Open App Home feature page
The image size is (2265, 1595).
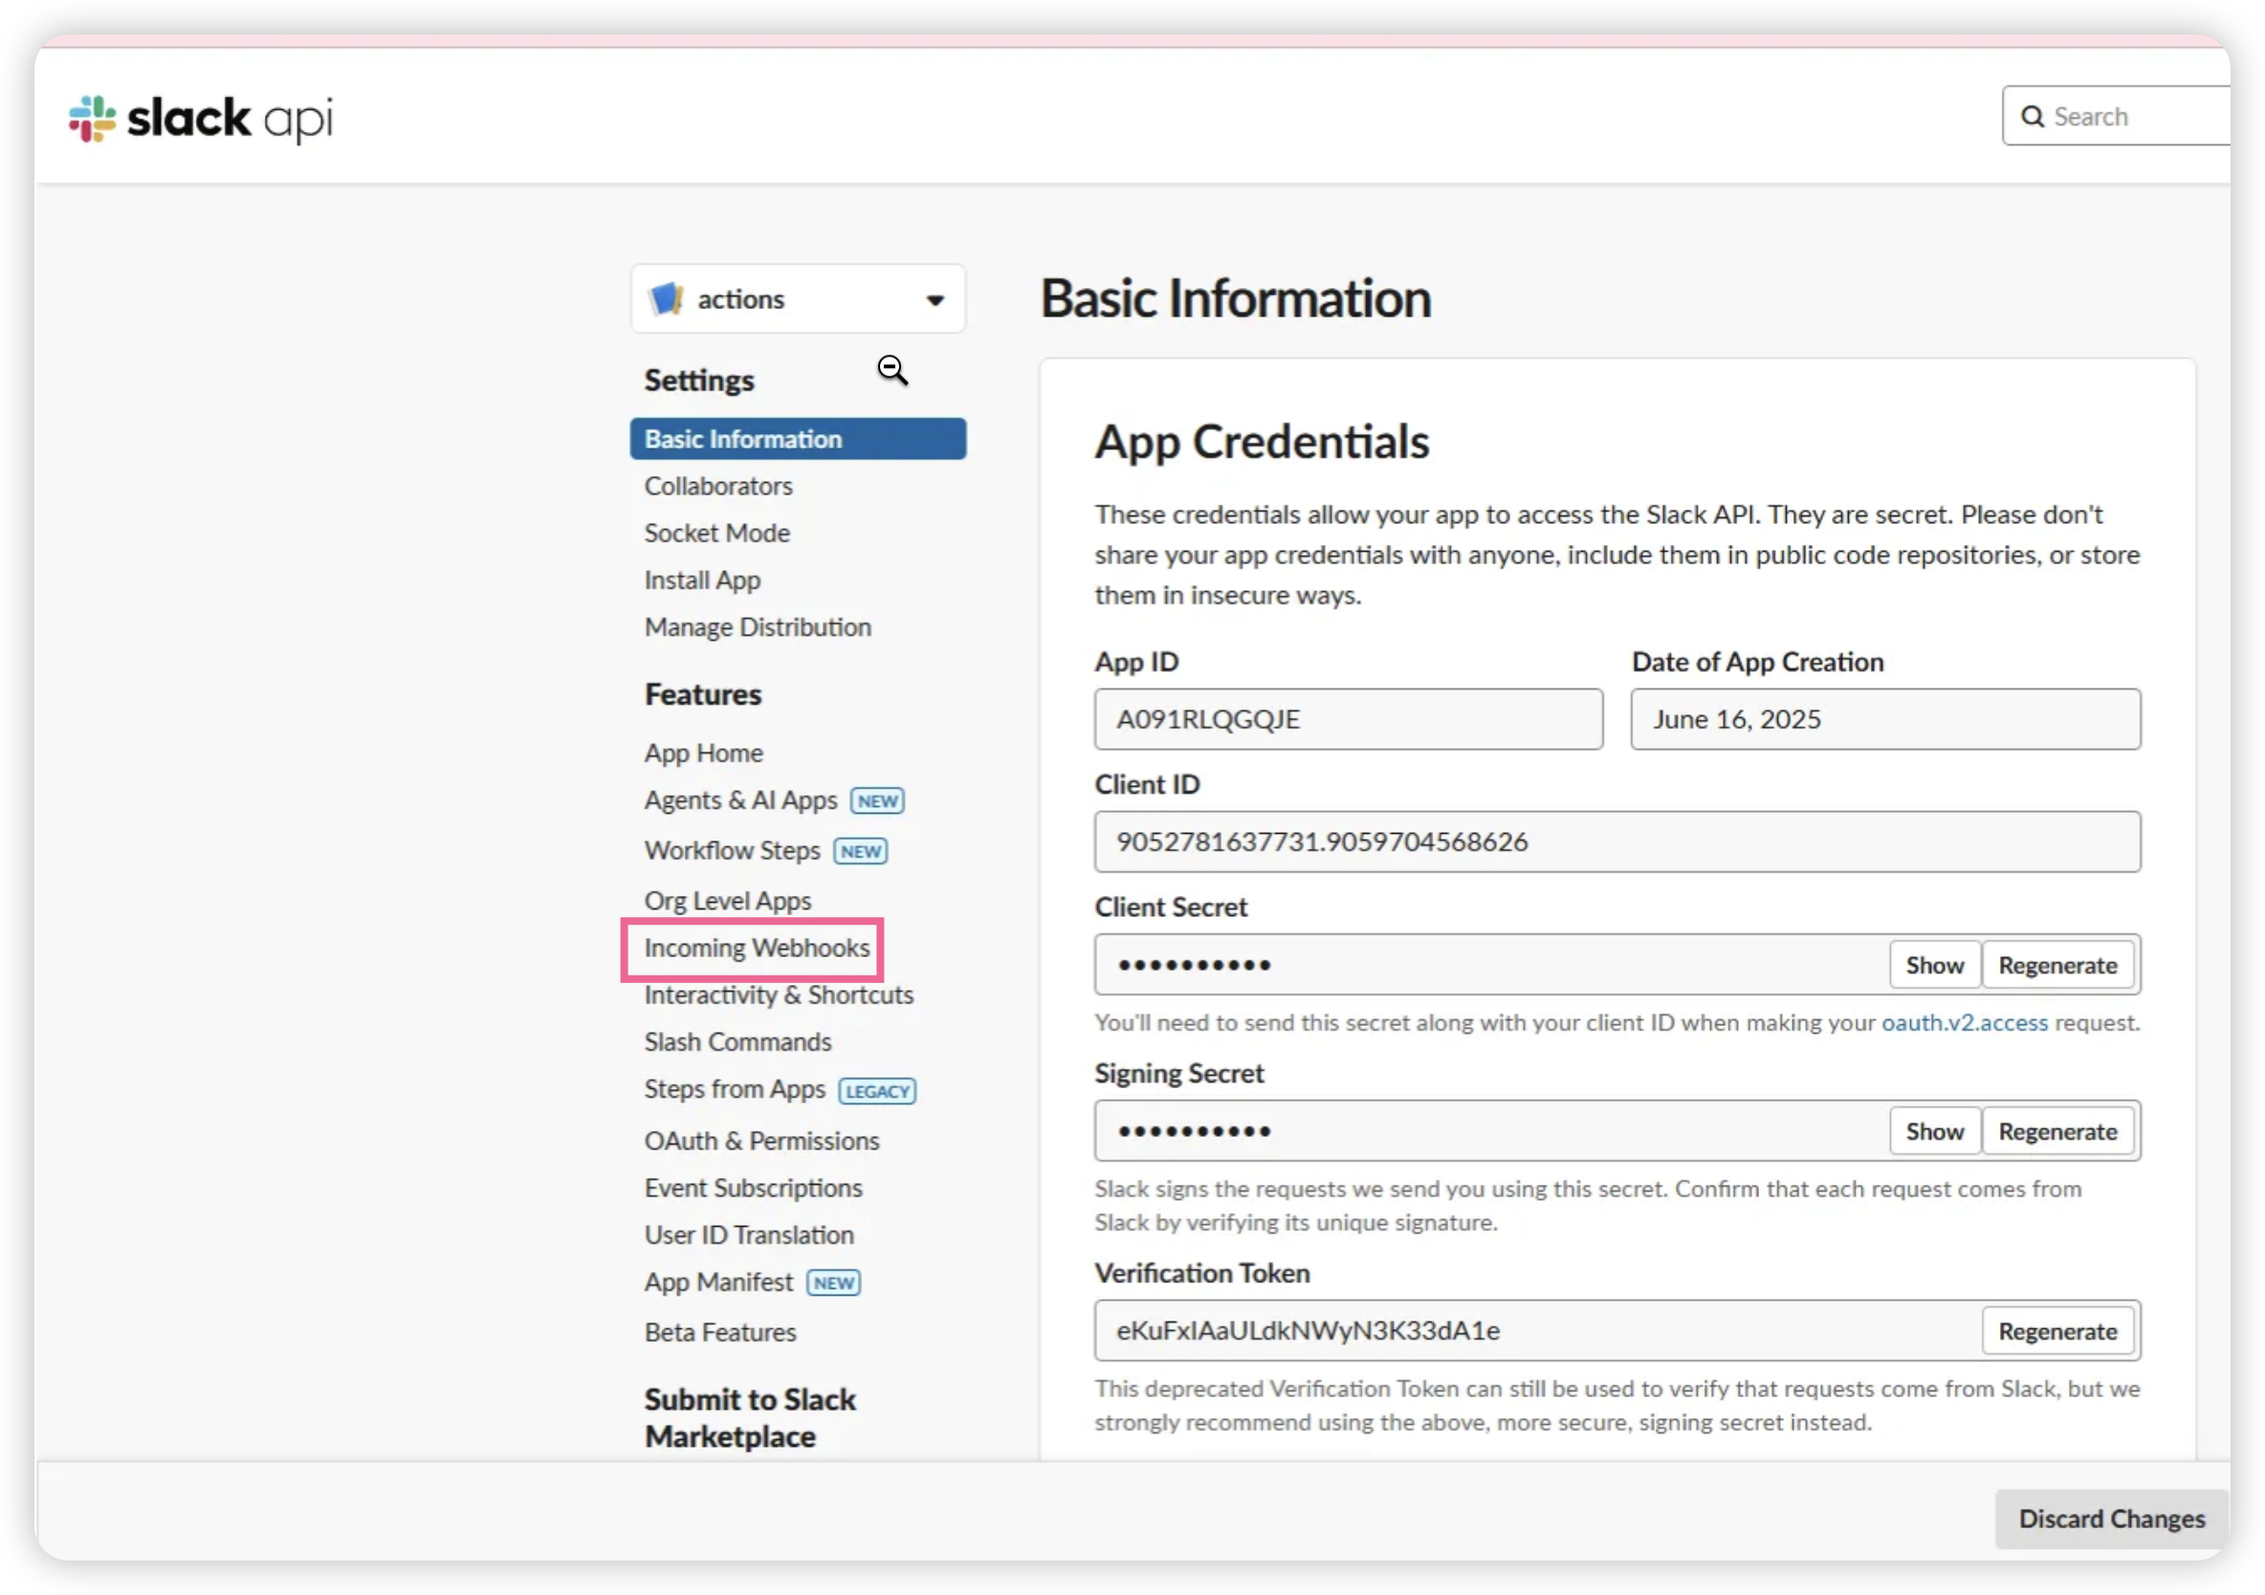[703, 753]
